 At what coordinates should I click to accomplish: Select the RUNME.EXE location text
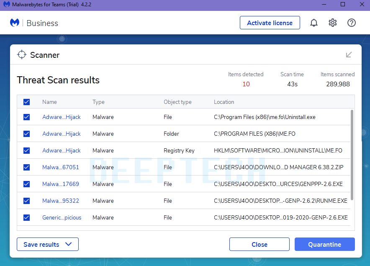pyautogui.click(x=280, y=201)
